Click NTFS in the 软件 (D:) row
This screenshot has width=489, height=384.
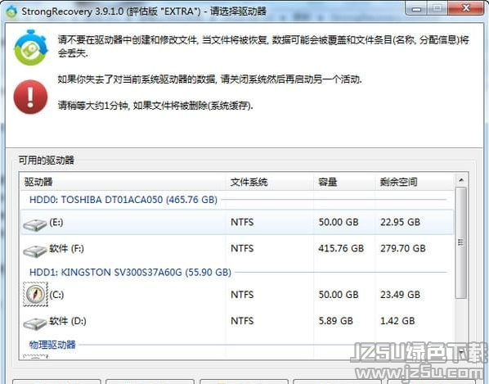(x=242, y=321)
